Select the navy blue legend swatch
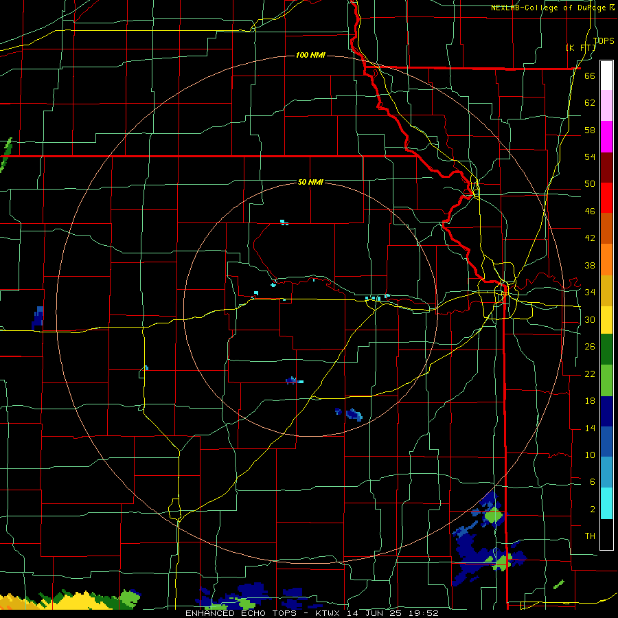Viewport: 618px width, 618px height. (x=606, y=411)
